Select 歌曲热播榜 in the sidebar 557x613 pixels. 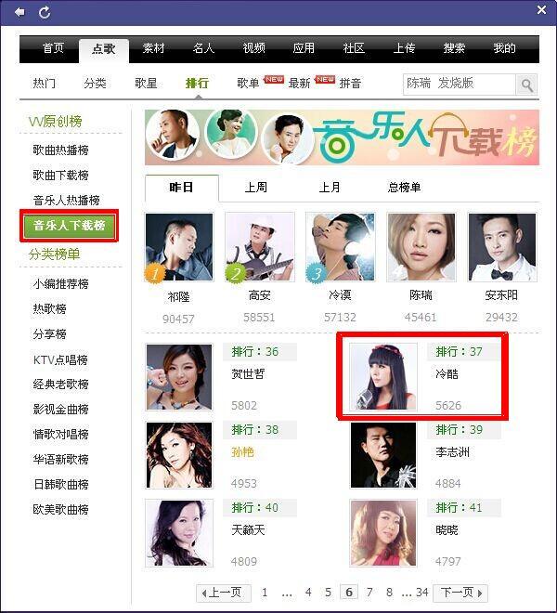[60, 150]
